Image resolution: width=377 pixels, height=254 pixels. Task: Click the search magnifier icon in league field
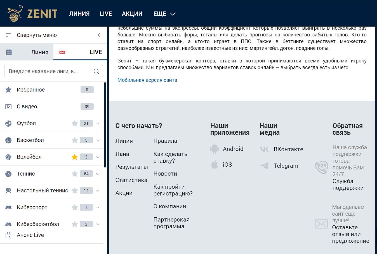point(96,71)
